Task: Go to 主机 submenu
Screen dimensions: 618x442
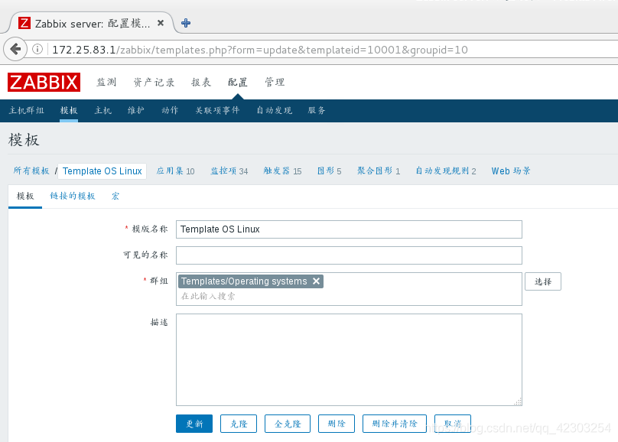Action: pos(102,111)
